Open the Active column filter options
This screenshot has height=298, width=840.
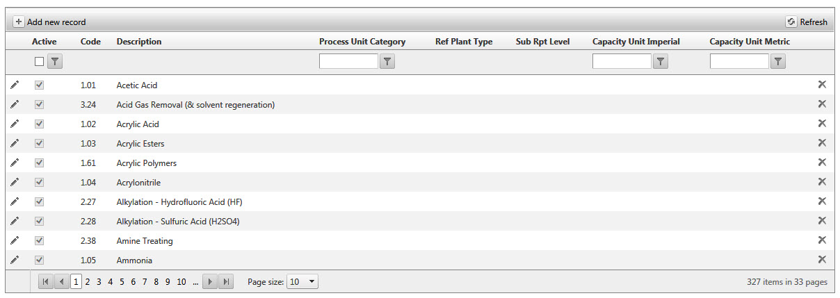tap(54, 62)
